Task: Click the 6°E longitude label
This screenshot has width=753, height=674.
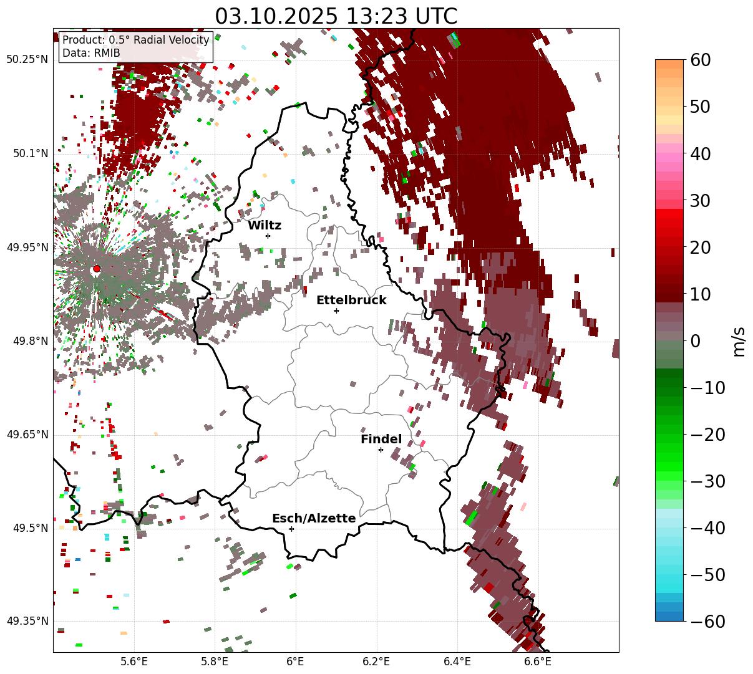Action: [x=295, y=662]
